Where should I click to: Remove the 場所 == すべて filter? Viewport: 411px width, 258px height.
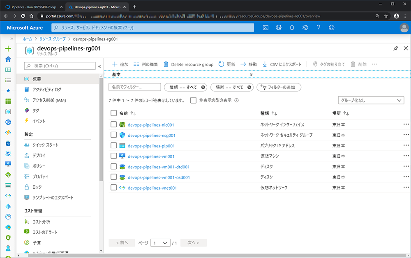(249, 87)
